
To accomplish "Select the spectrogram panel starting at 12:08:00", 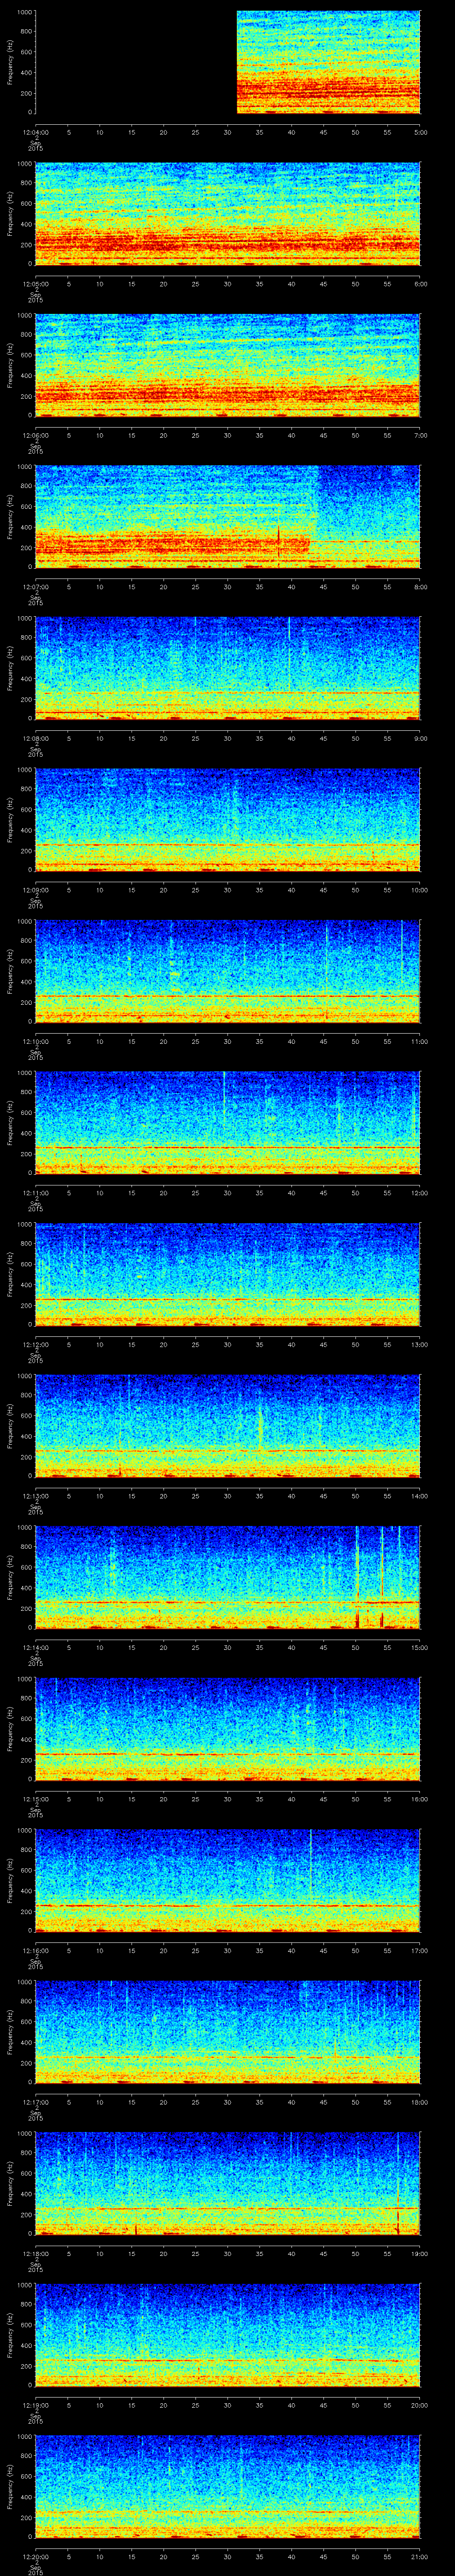I will point(228,669).
